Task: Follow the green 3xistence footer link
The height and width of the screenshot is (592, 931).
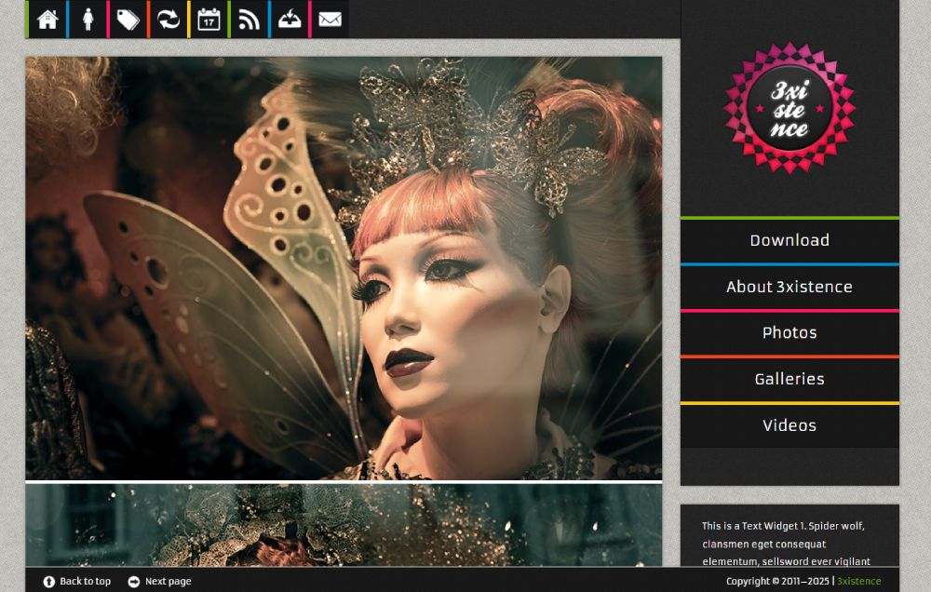Action: click(858, 582)
